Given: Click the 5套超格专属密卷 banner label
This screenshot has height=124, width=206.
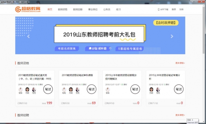Looking at the screenshot, I should coord(130,49).
